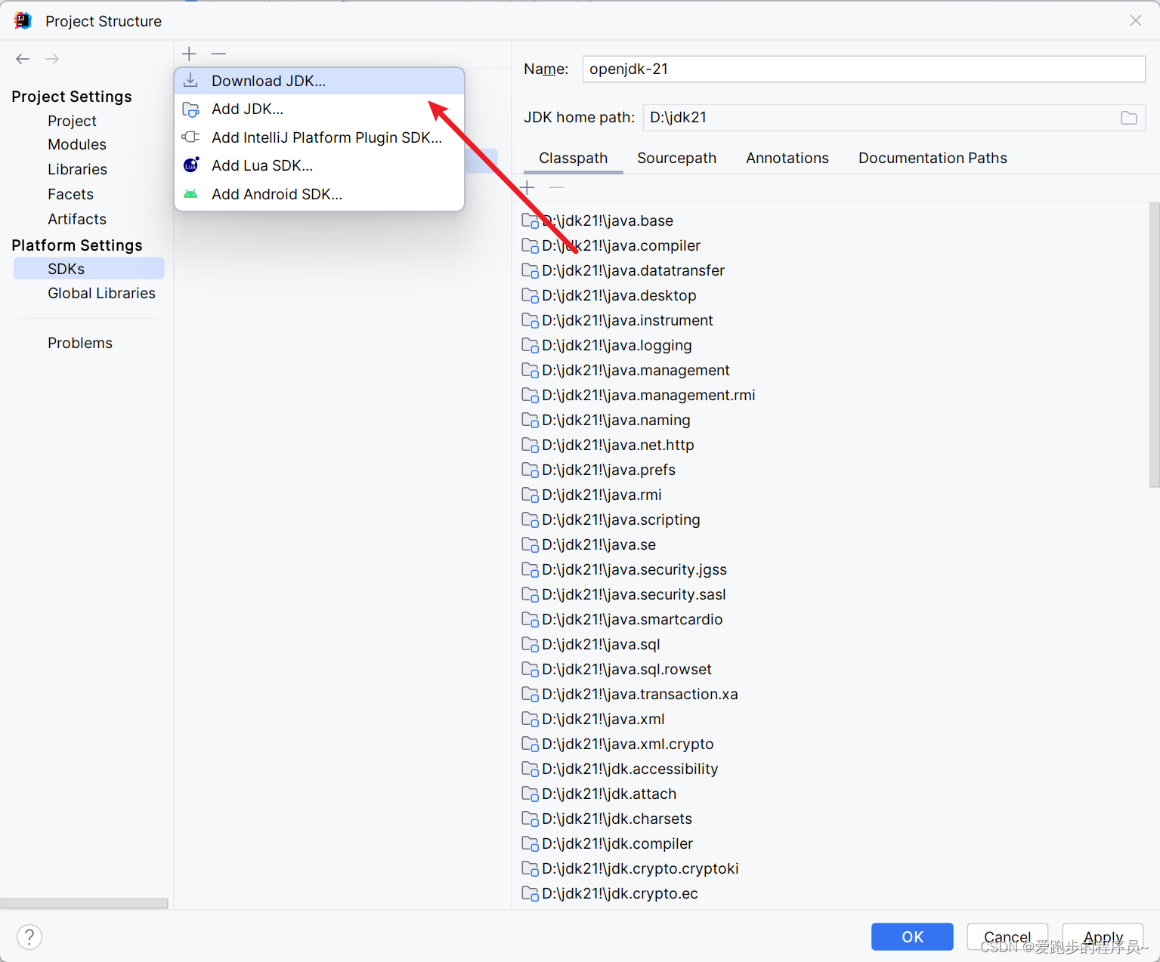Image resolution: width=1160 pixels, height=962 pixels.
Task: Open the Documentation Paths tab
Action: coord(933,158)
